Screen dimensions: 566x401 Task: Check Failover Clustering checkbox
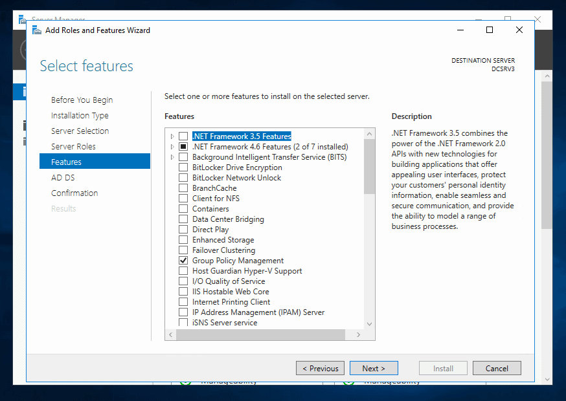coord(183,250)
